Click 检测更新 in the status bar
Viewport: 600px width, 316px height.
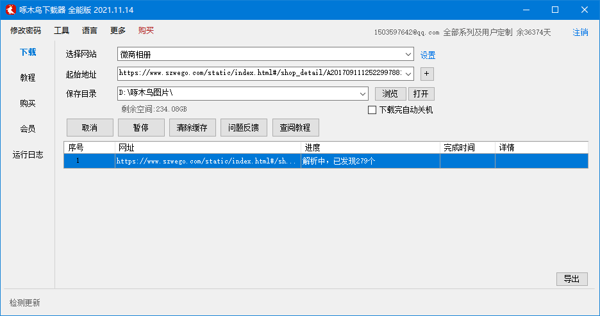(x=25, y=303)
